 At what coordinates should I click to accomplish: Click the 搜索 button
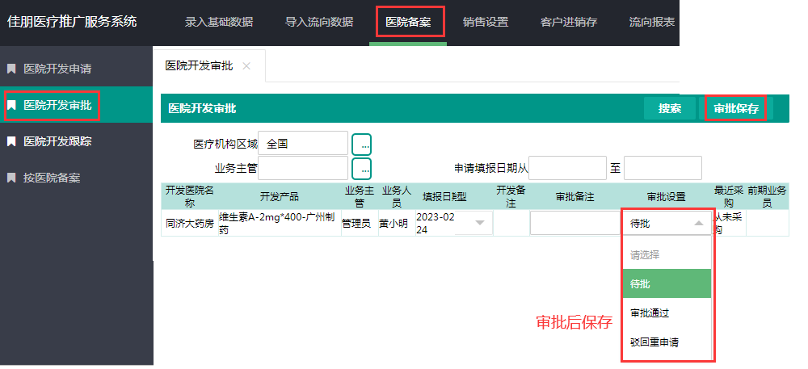(x=669, y=109)
